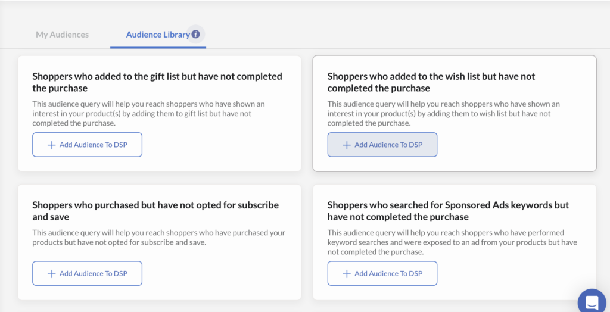The width and height of the screenshot is (610, 312).
Task: Click the wish list audience description text
Action: (x=443, y=114)
